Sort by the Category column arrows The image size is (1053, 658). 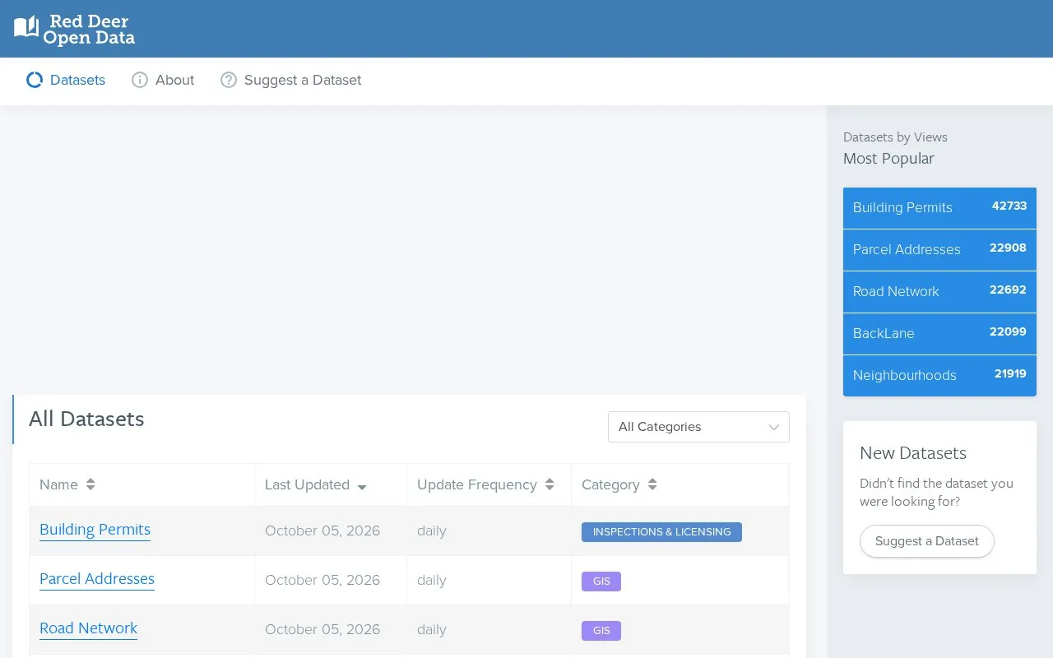tap(652, 484)
